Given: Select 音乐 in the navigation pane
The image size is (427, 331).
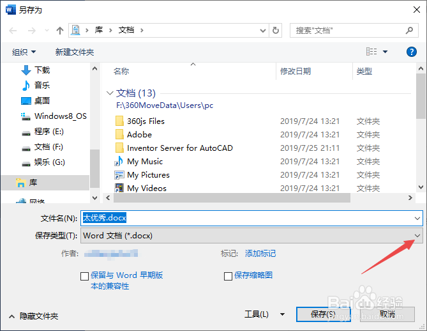Looking at the screenshot, I should coord(42,86).
